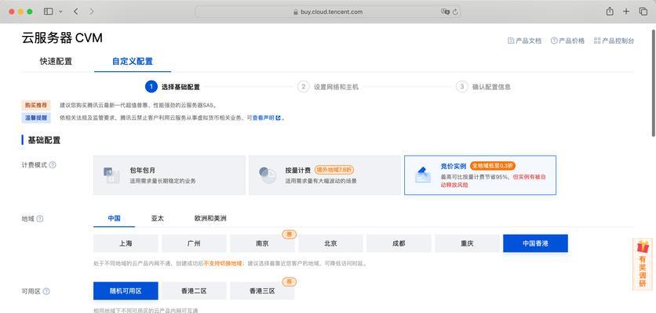Select the 上海 region
The image size is (656, 313).
tap(126, 243)
